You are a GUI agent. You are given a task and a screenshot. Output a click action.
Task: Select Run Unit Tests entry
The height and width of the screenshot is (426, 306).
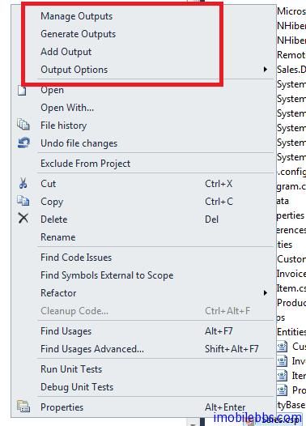coord(71,369)
